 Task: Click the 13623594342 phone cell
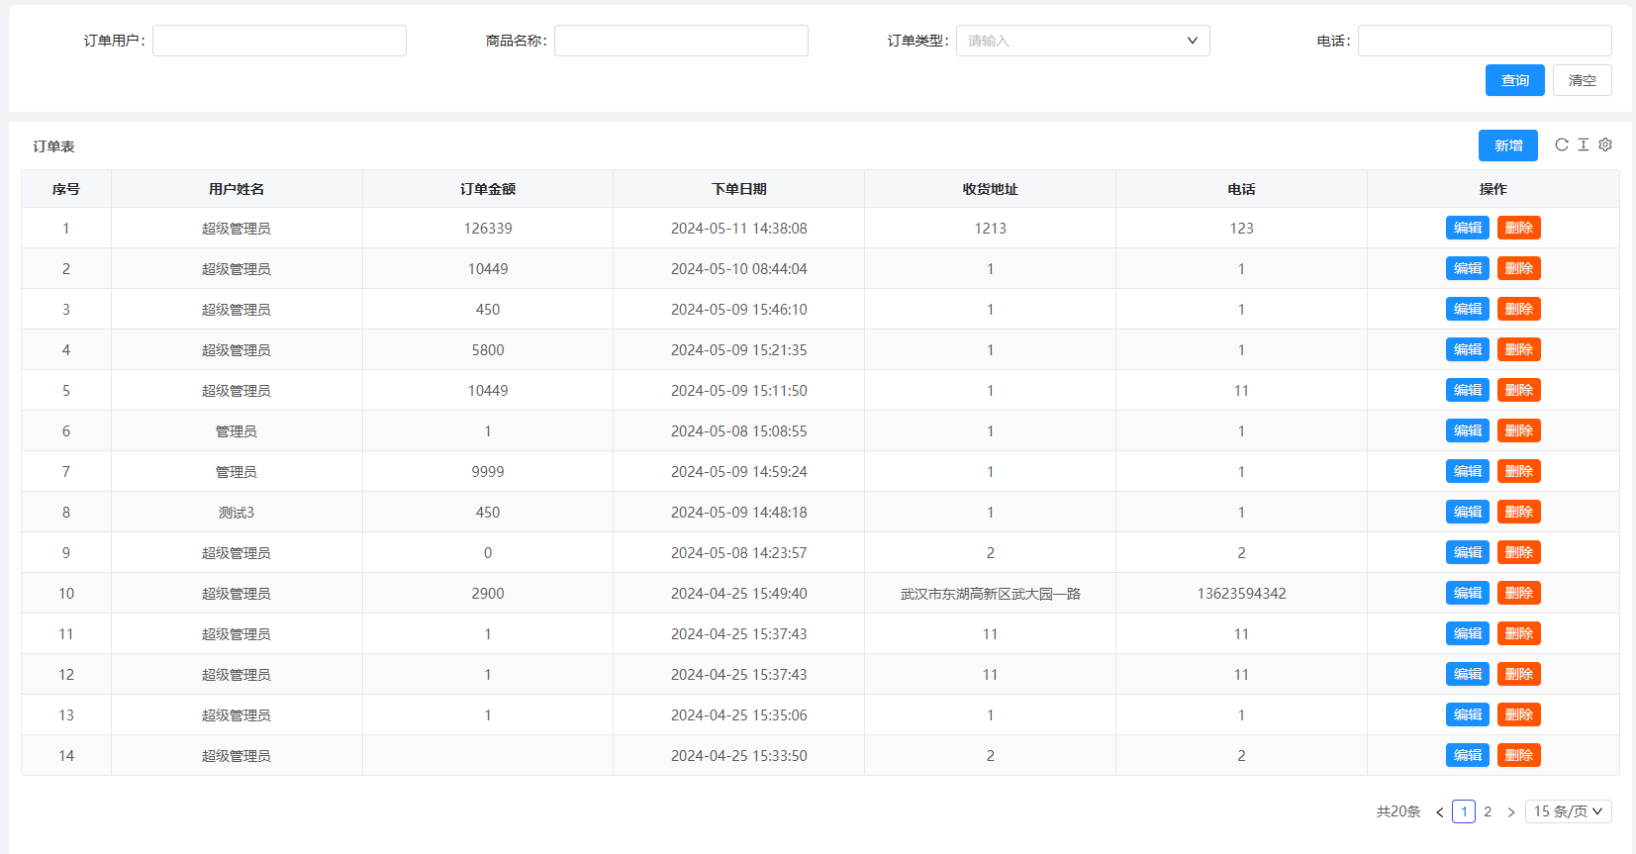(1242, 594)
